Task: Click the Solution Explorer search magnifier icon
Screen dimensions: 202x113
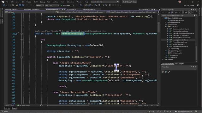Action: tap(194, 15)
